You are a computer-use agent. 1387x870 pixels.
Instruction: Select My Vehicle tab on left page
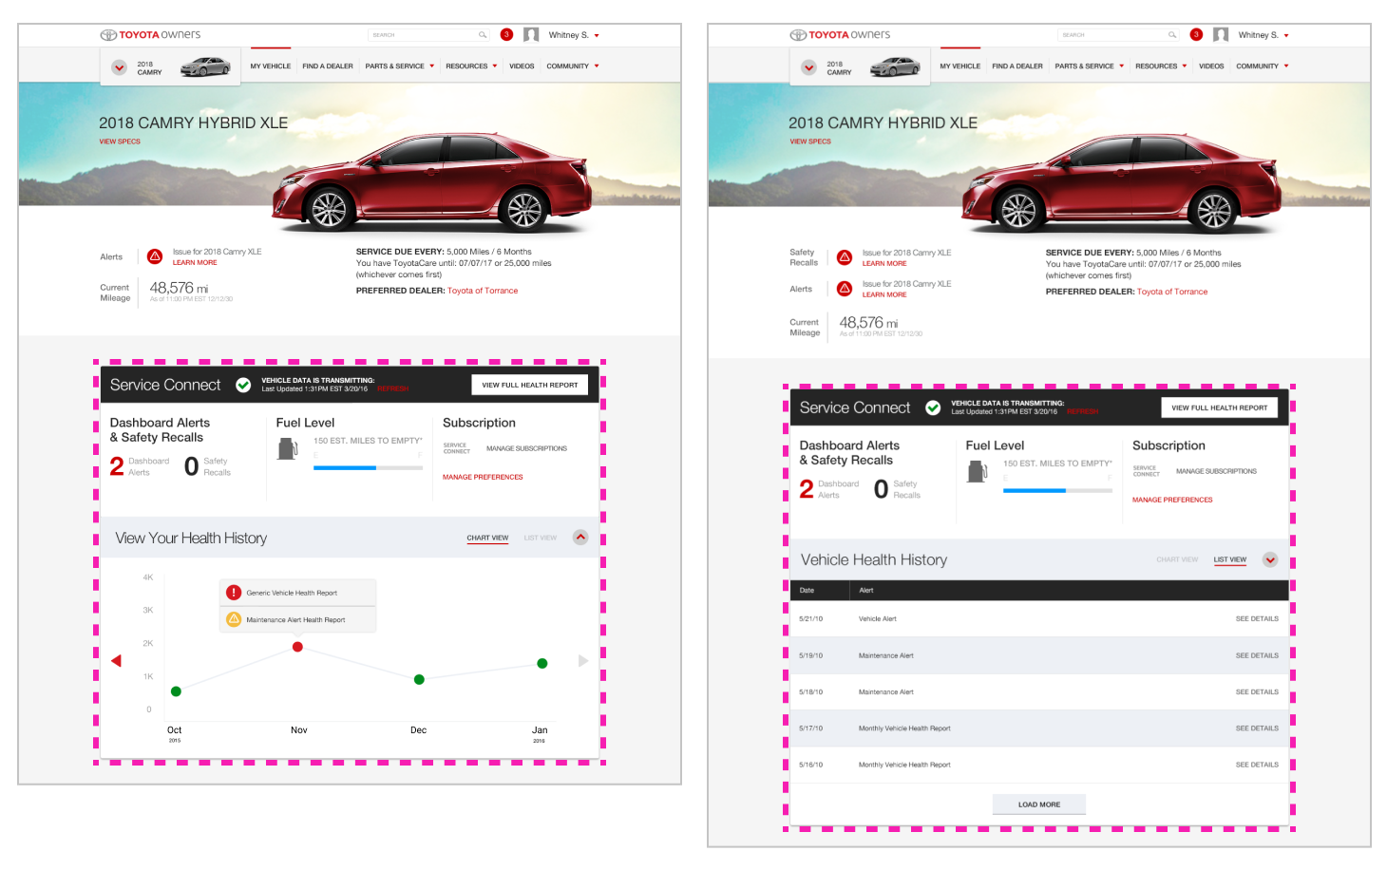(271, 66)
